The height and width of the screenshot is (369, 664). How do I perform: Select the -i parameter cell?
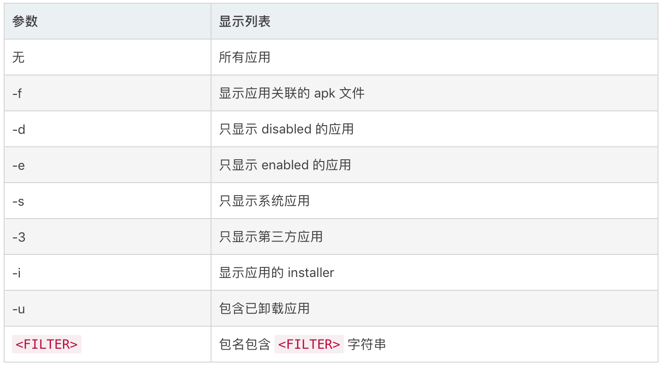click(x=108, y=272)
